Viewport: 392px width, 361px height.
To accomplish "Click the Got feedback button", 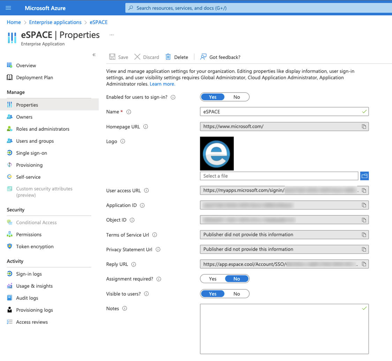I will [220, 57].
